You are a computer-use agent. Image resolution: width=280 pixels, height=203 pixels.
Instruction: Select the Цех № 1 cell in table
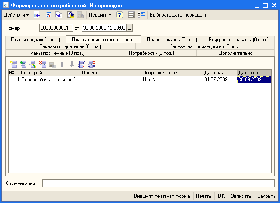[172, 80]
